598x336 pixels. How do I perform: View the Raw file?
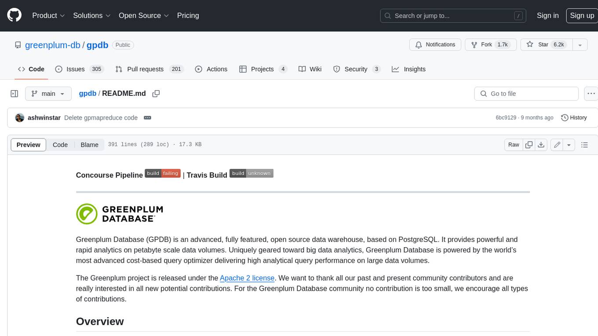tap(514, 145)
